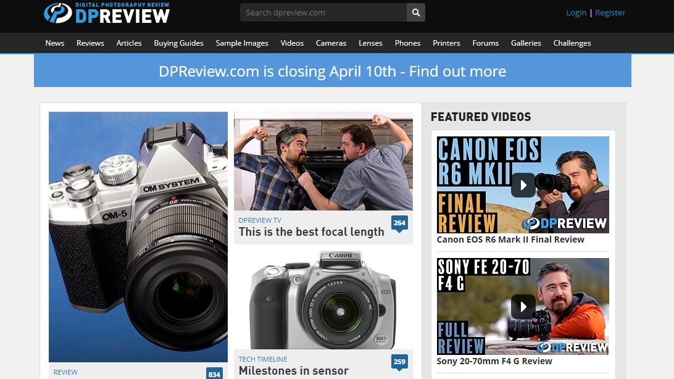This screenshot has height=379, width=674.
Task: Click the Login link
Action: point(576,12)
